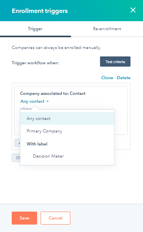Delete the filter group
Image resolution: width=143 pixels, height=232 pixels.
[x=124, y=78]
